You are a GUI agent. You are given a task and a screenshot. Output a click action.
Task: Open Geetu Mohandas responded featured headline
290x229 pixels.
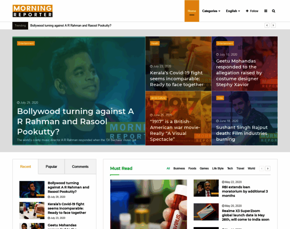[x=239, y=73]
